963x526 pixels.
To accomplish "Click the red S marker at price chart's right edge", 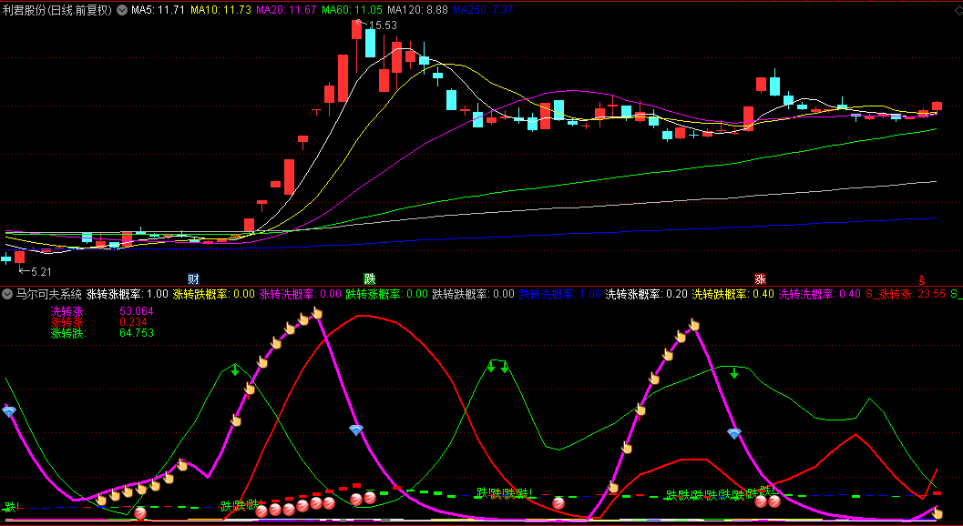I will coord(922,279).
